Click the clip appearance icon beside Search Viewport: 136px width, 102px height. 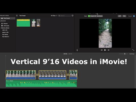pos(73,16)
